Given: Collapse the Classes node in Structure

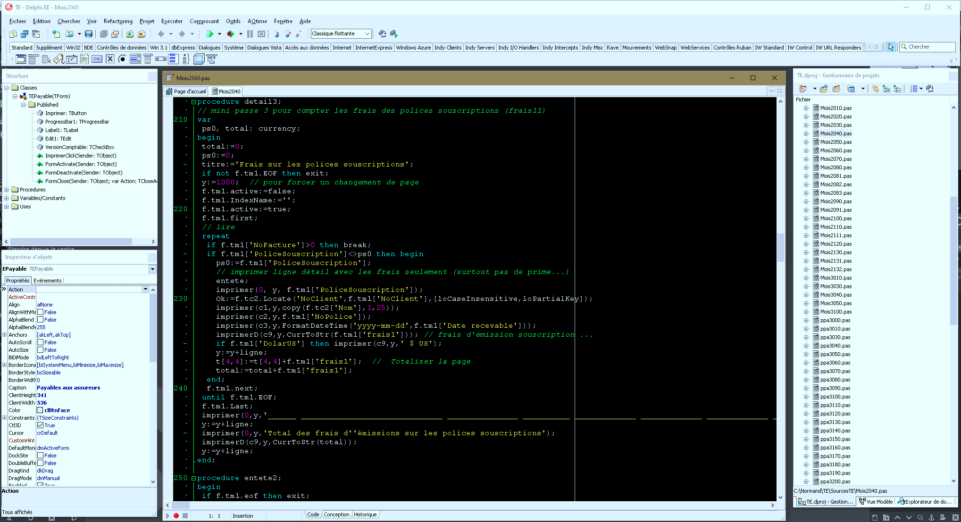Looking at the screenshot, I should [7, 88].
